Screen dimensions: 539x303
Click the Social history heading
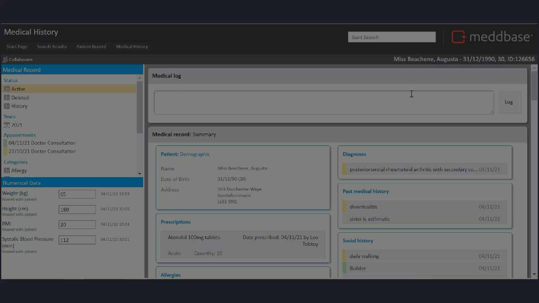coord(358,241)
